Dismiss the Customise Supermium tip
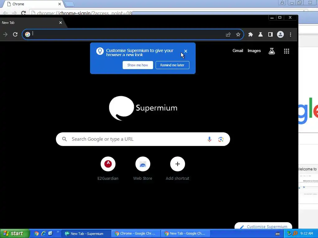318x238 pixels. point(186,51)
